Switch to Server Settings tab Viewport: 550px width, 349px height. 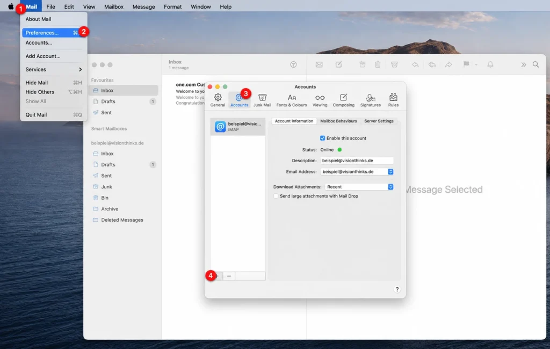coord(379,121)
